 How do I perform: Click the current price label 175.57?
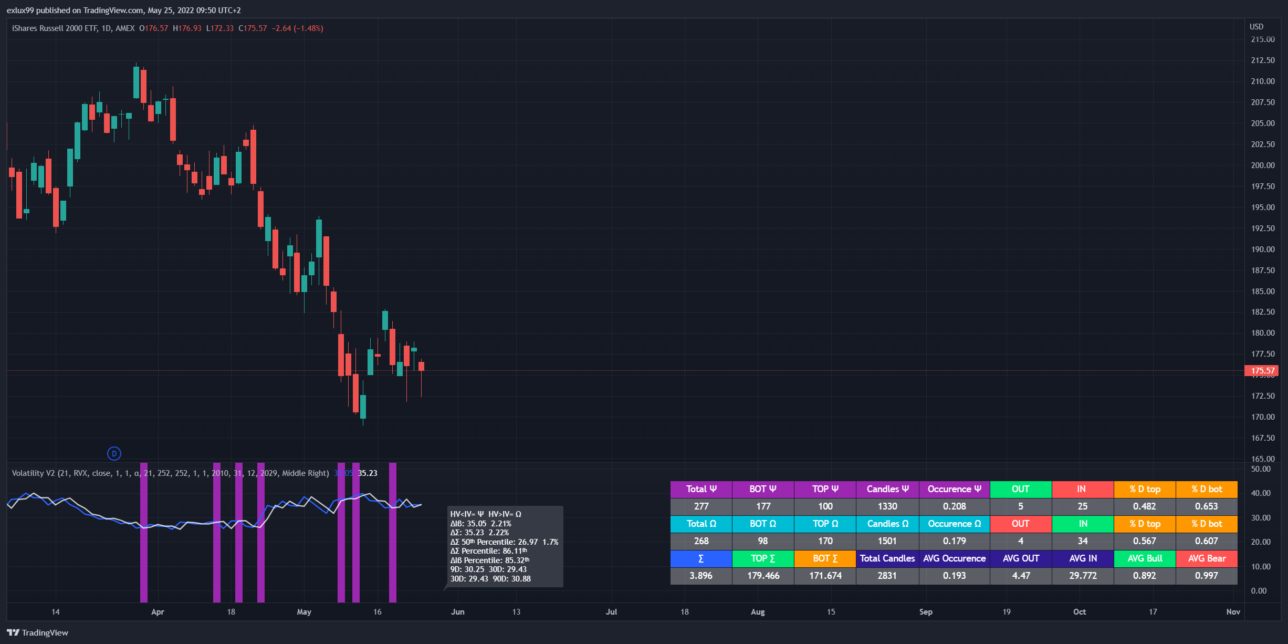(x=1262, y=371)
